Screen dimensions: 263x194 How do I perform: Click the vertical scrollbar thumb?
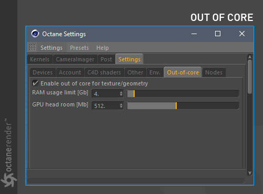pyautogui.click(x=250, y=77)
